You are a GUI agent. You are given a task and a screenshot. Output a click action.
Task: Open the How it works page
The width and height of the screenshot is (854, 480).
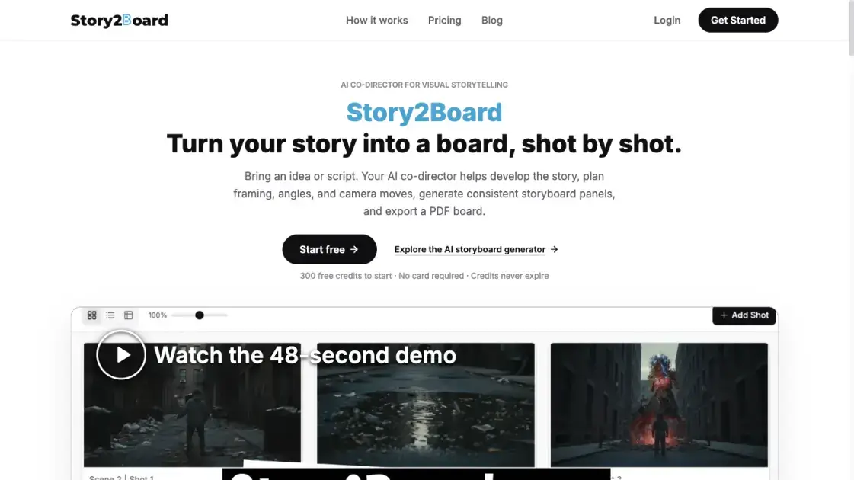point(377,20)
